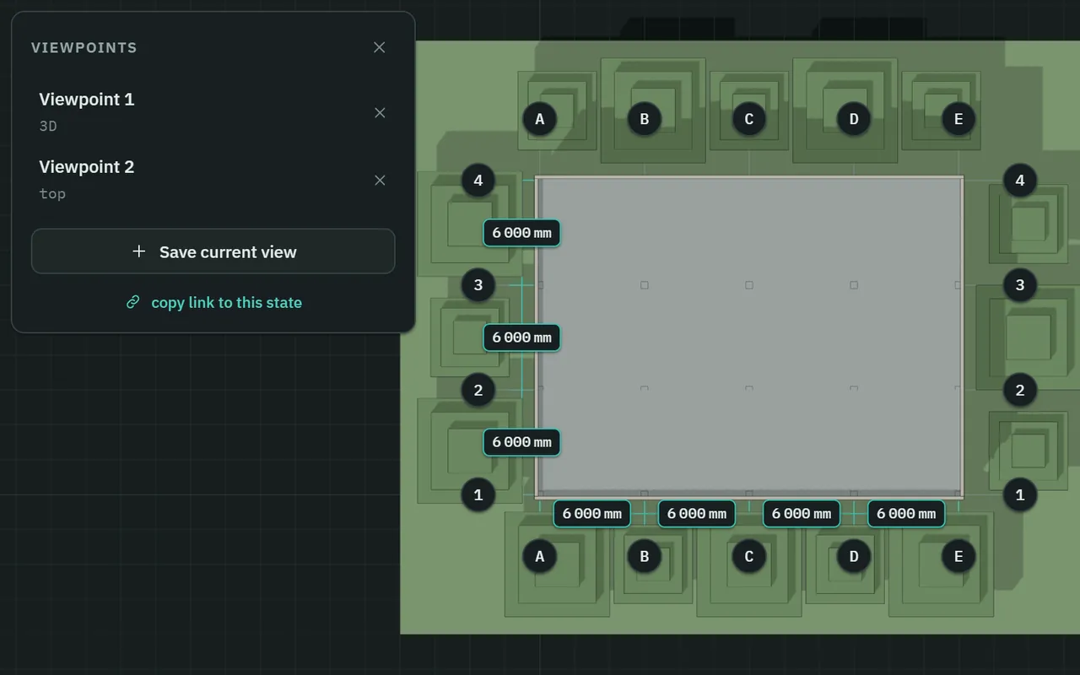Click the 6000 mm dimension between columns D and E

point(906,513)
